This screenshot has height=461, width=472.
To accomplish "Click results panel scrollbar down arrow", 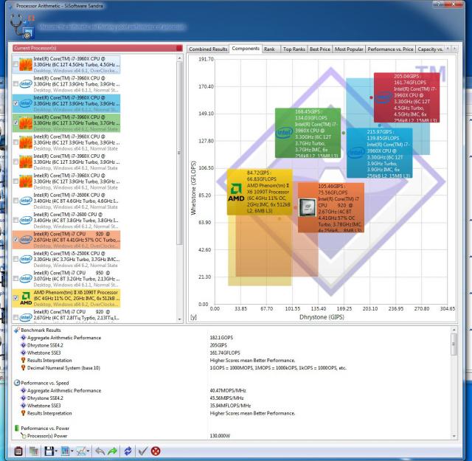I will point(454,436).
